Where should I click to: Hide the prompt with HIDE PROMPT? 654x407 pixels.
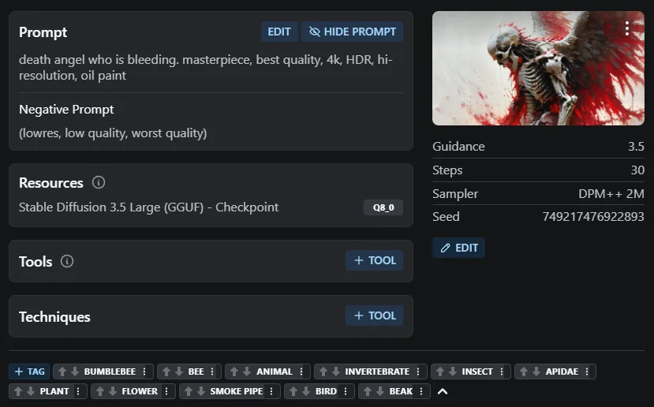click(352, 32)
